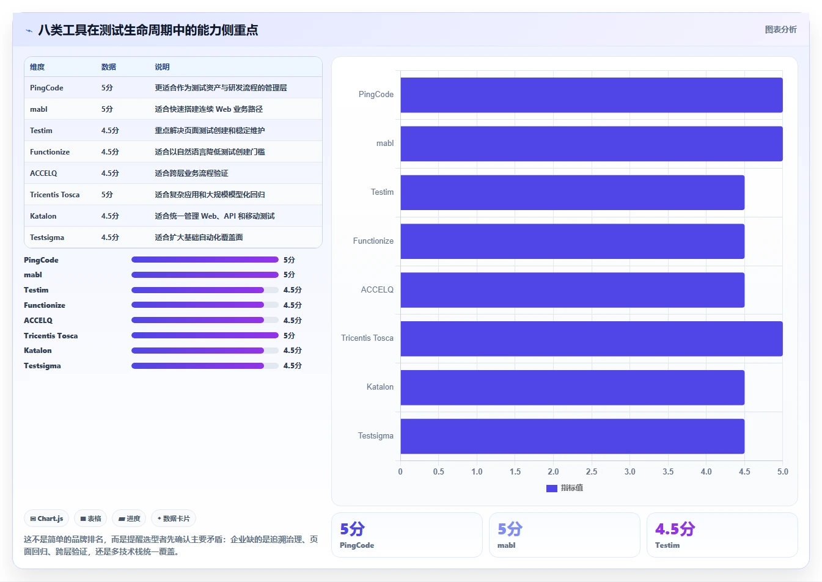Click the ACCELQ bar in chart
The image size is (822, 582).
click(x=573, y=290)
